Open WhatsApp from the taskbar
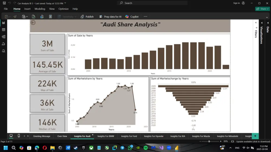The height and width of the screenshot is (152, 271). coord(130,148)
